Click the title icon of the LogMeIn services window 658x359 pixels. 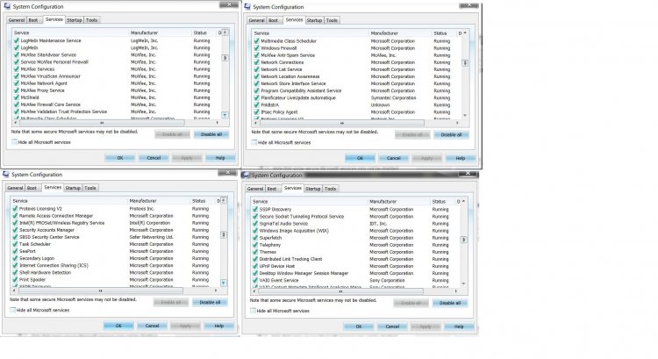(x=7, y=6)
